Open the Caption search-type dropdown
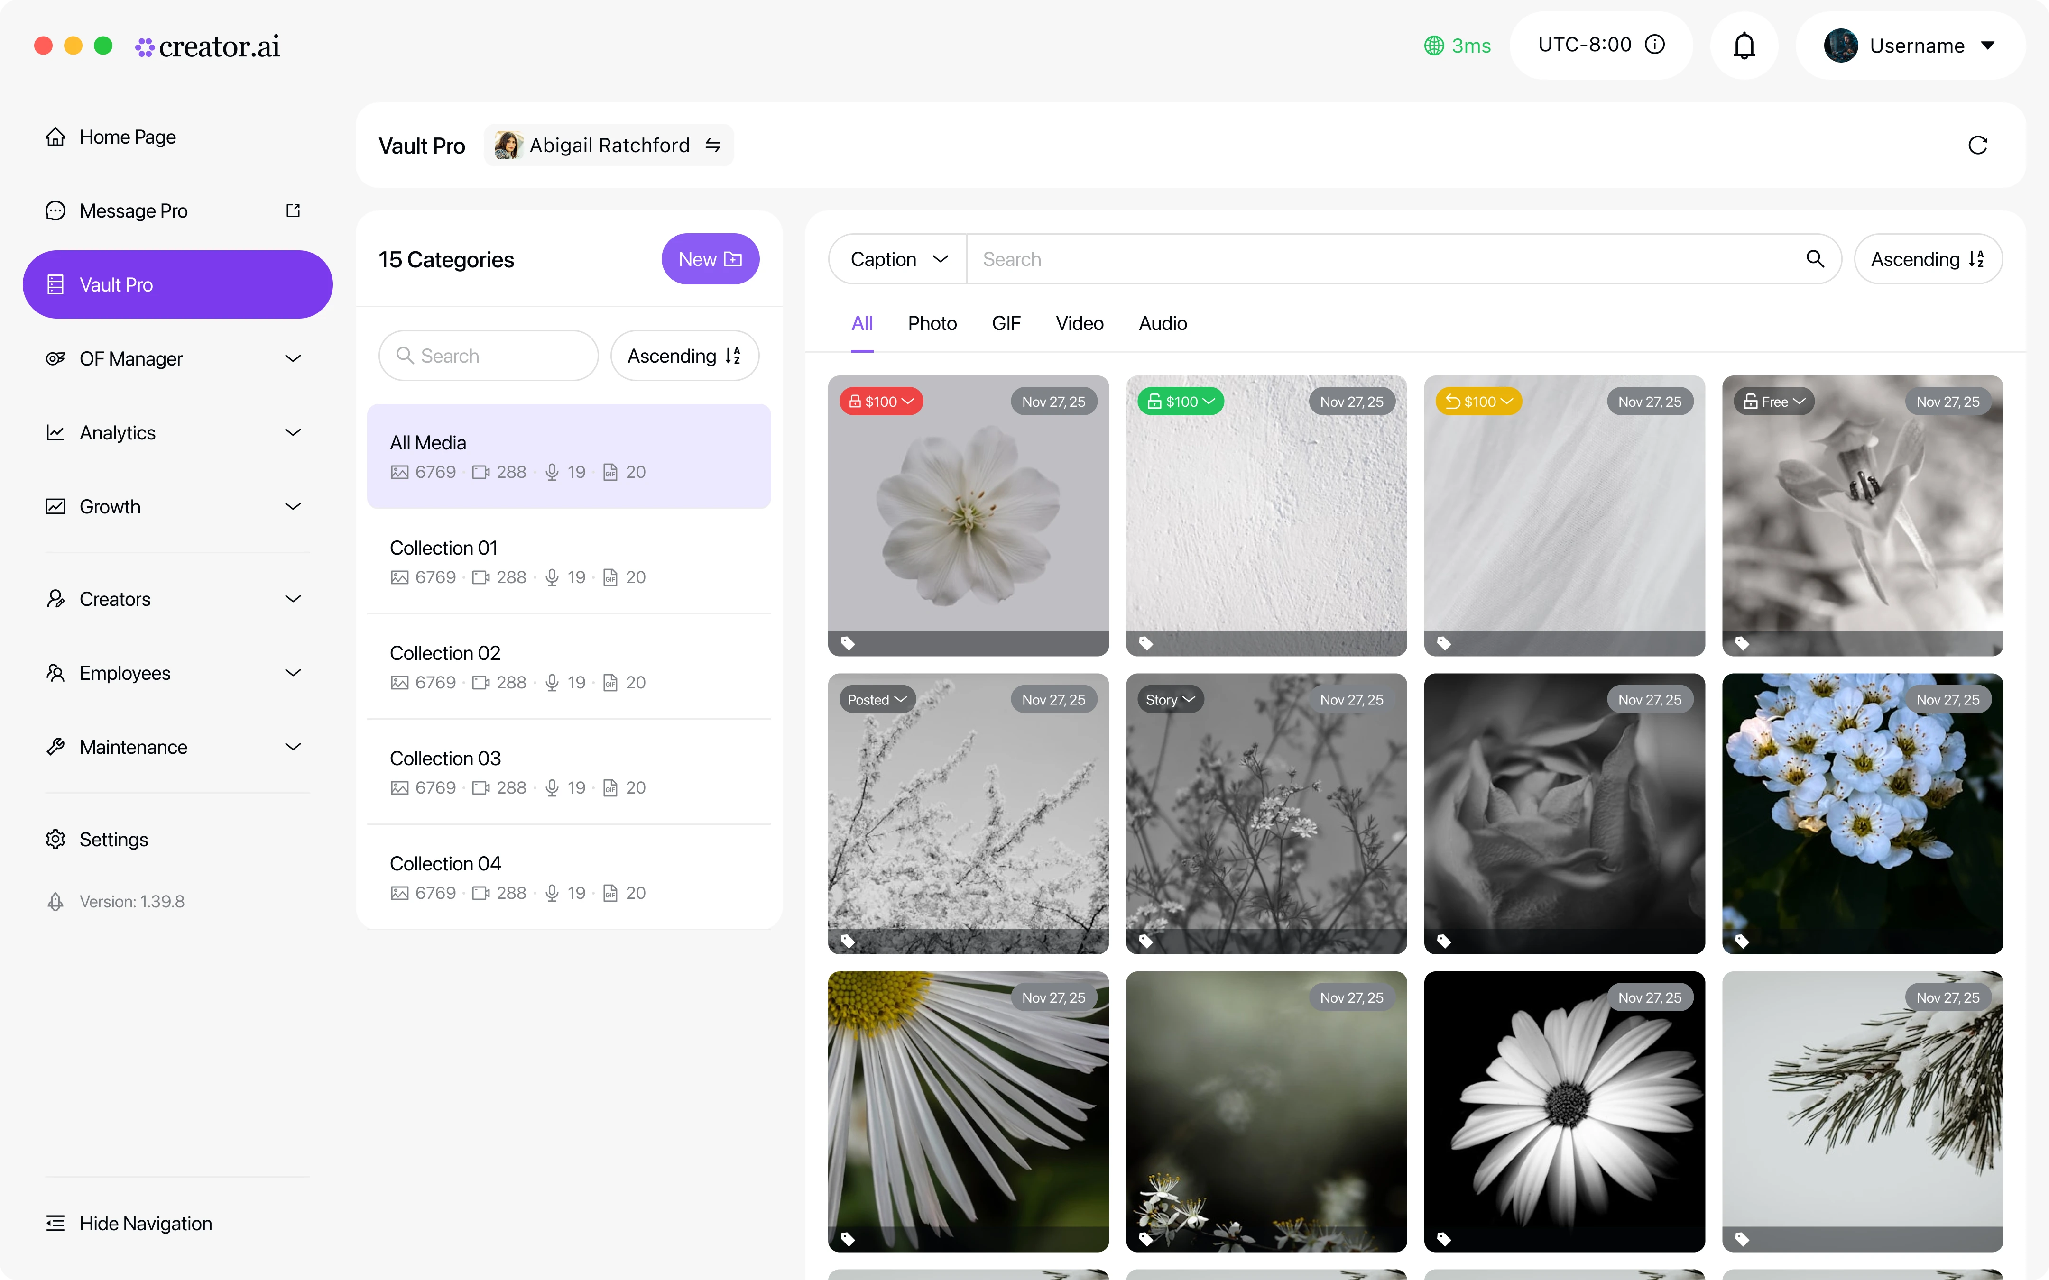The width and height of the screenshot is (2049, 1280). pyautogui.click(x=897, y=259)
